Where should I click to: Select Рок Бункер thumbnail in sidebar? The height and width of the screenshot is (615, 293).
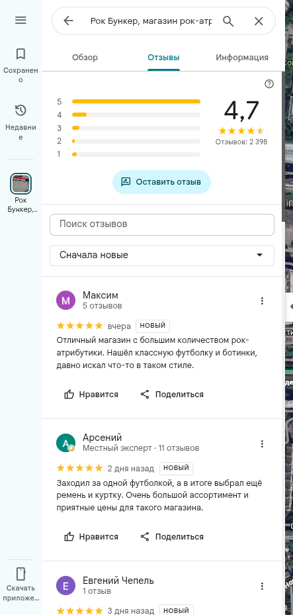click(21, 183)
